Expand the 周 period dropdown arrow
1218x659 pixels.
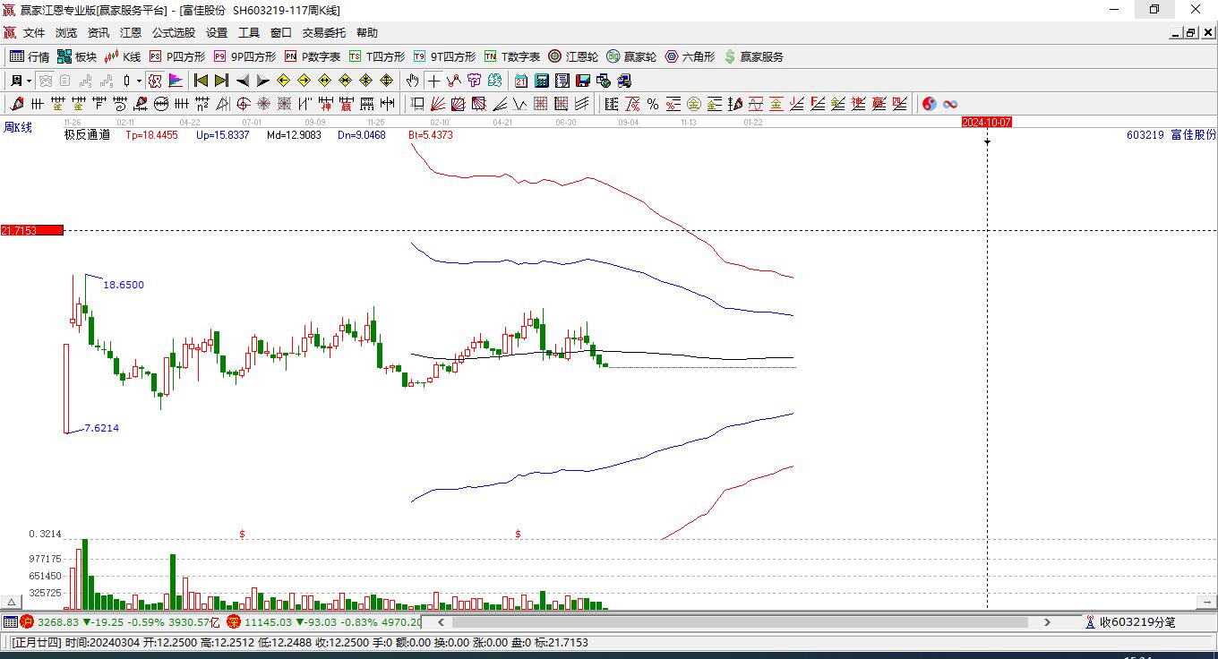[x=29, y=81]
